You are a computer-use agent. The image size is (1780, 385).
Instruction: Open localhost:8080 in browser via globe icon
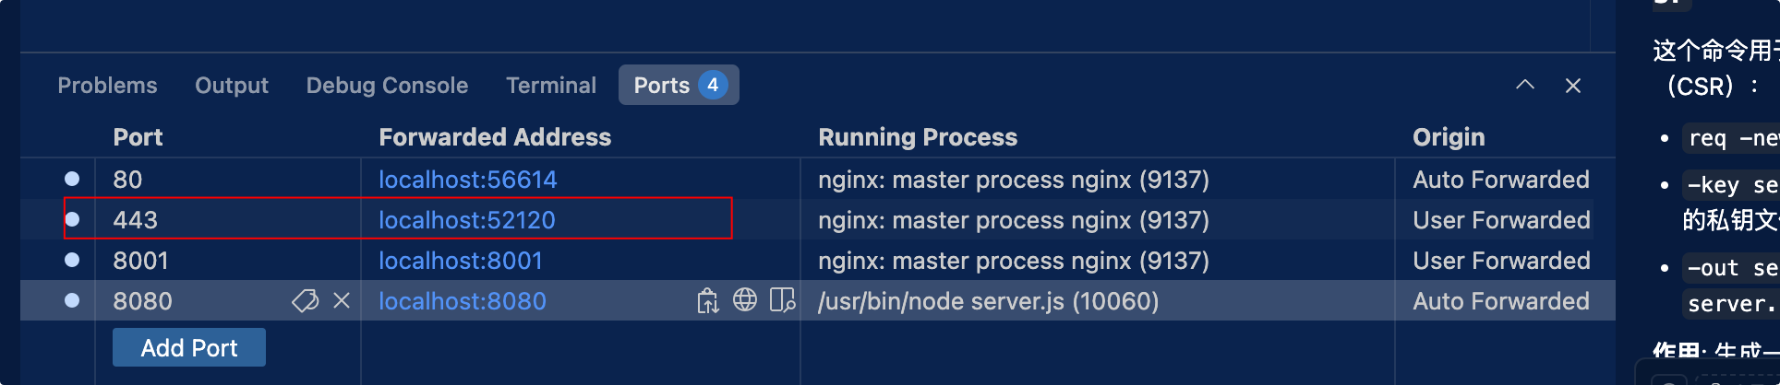[x=745, y=300]
